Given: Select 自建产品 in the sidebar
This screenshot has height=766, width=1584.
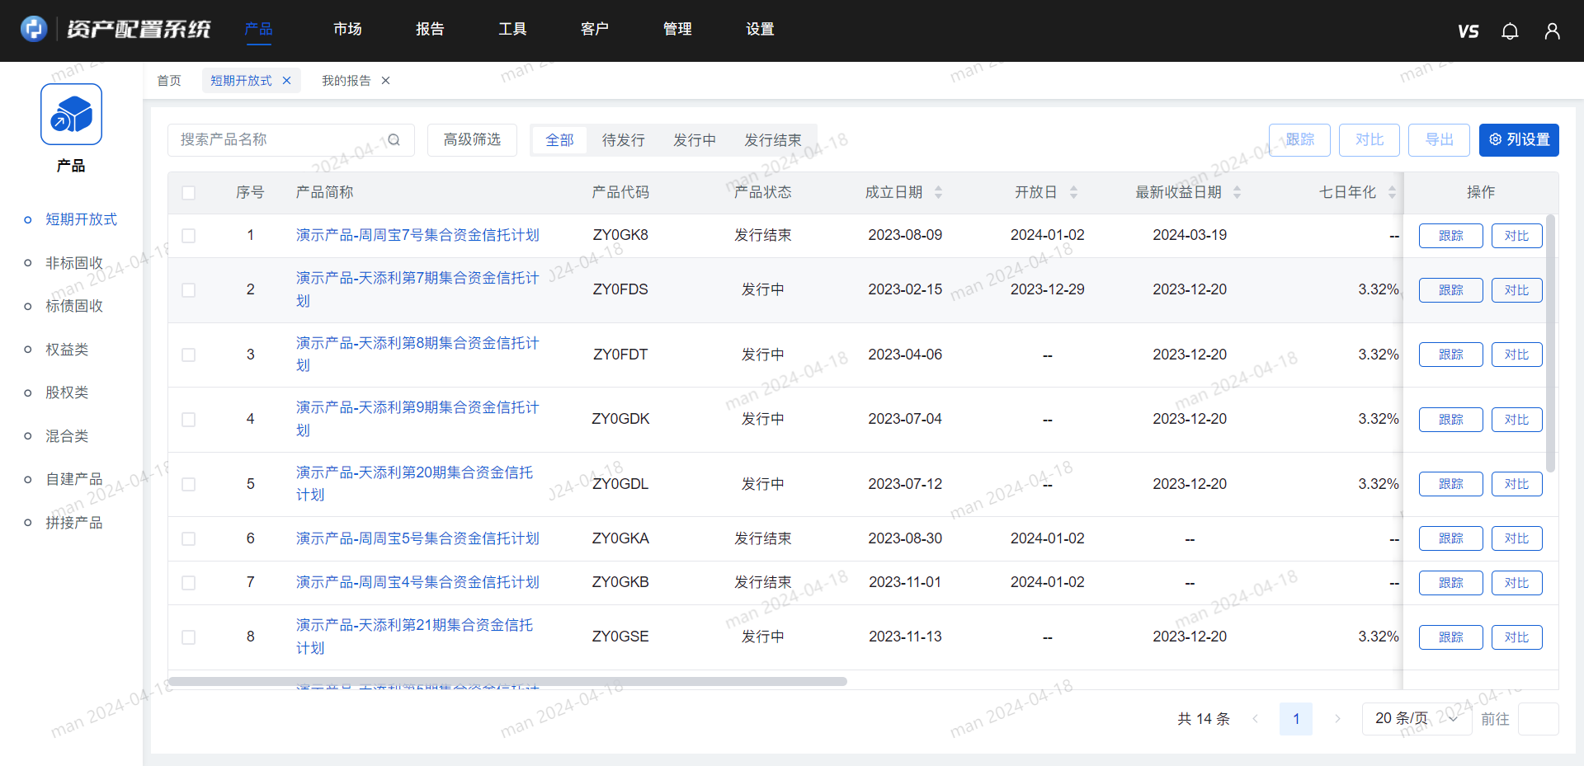Looking at the screenshot, I should tap(74, 479).
